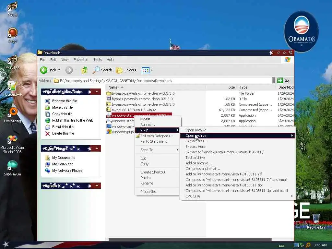This screenshot has height=249, width=332.
Task: Select the mypal-68.13.8.en-US.win32 zip icon
Action: point(109,110)
